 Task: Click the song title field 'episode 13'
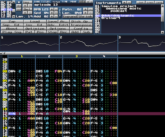[x=63, y=5]
